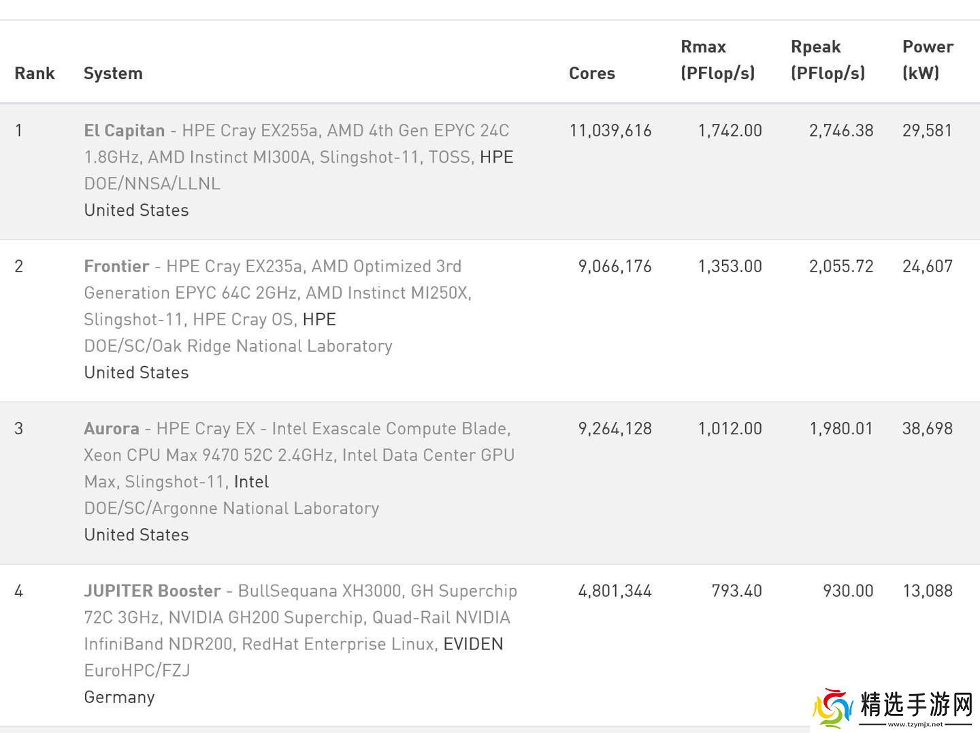Click JUPITER Booster's Rpeak value 930.00
980x733 pixels.
point(848,591)
